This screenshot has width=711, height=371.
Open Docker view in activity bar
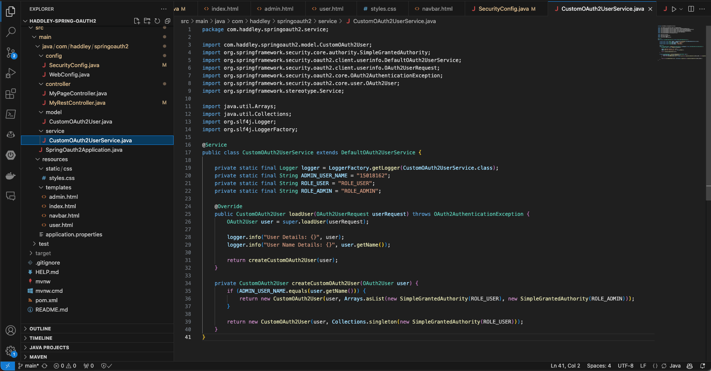[11, 176]
